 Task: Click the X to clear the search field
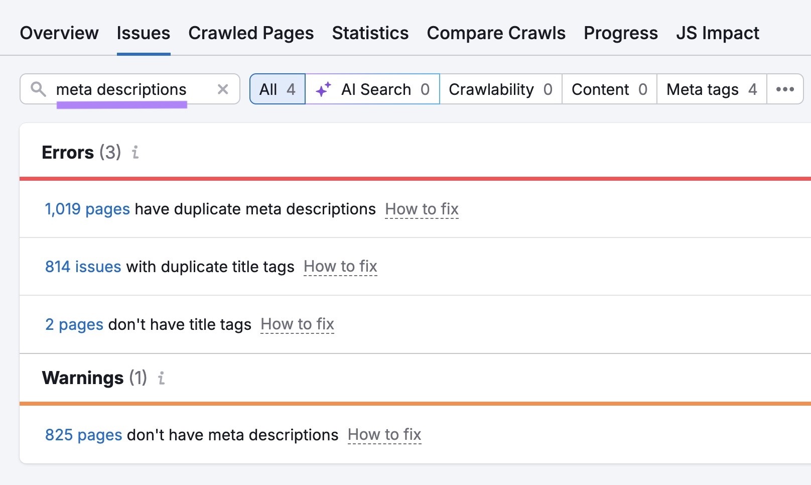222,89
